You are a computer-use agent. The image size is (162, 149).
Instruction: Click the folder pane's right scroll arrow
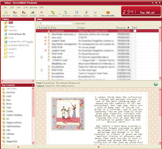point(33,81)
